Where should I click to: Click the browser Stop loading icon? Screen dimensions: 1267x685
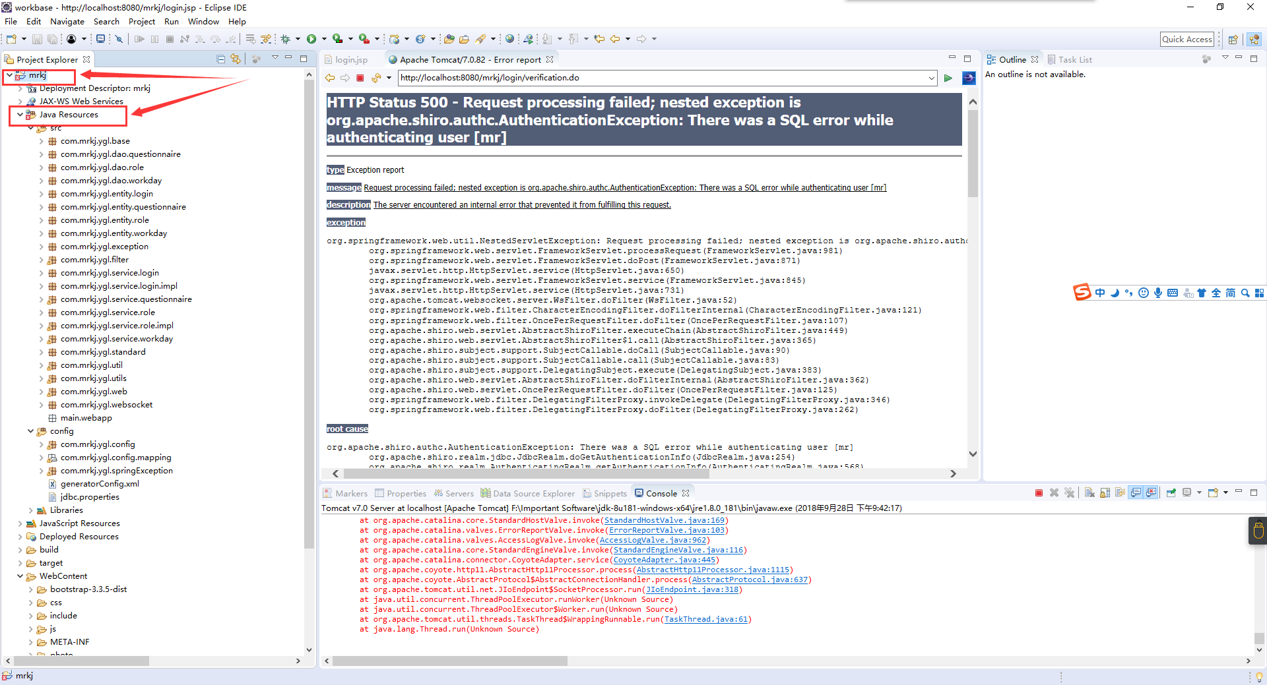point(360,78)
